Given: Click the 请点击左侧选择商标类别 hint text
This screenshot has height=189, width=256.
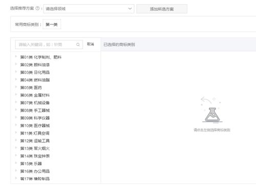Looking at the screenshot, I should [x=212, y=130].
